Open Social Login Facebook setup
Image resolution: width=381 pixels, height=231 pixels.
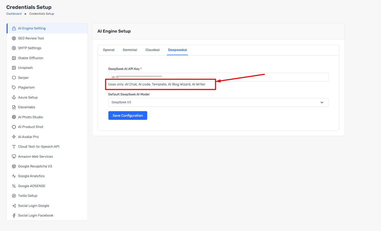pos(47,215)
